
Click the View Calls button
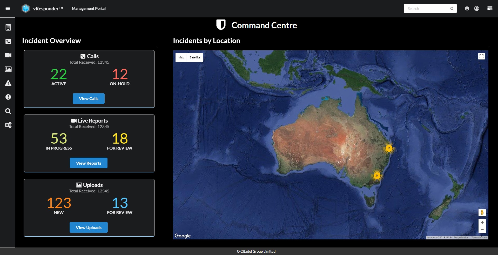pos(89,99)
